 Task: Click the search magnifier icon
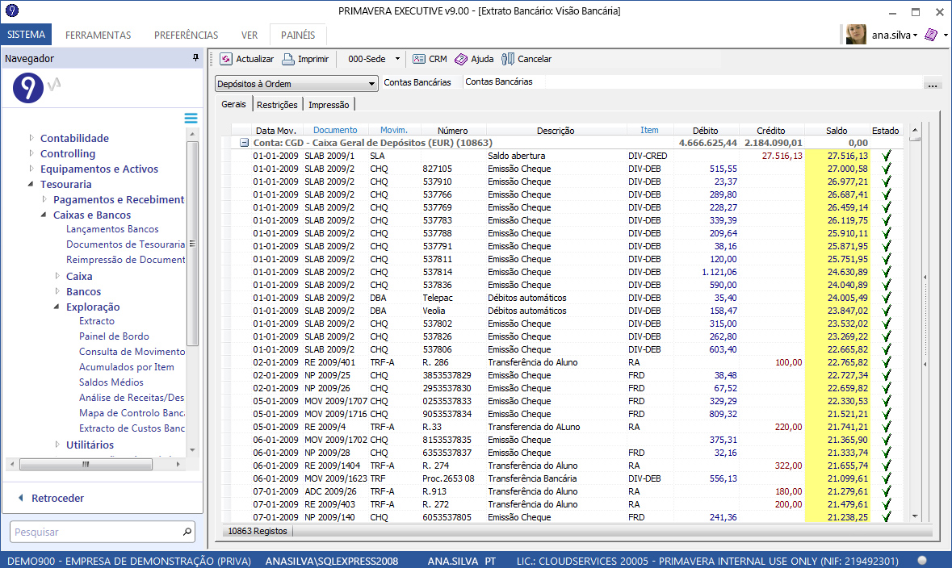pyautogui.click(x=187, y=532)
